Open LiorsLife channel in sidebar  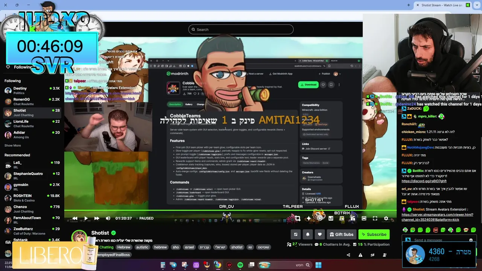click(32, 123)
